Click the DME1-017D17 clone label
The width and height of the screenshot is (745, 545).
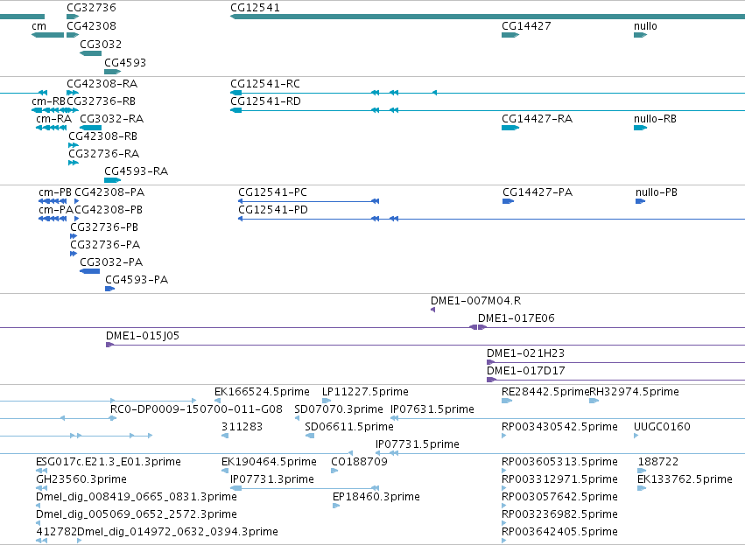pos(526,371)
